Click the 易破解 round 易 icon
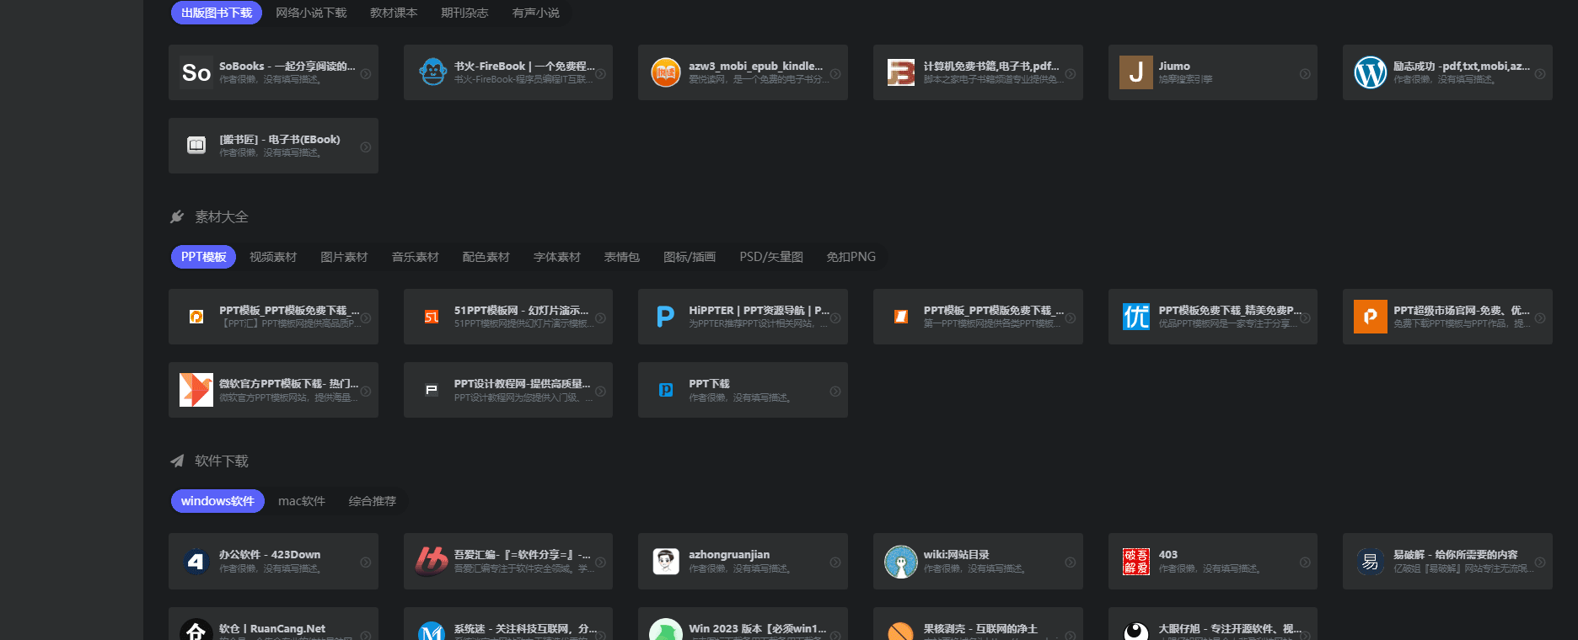Screen dimensions: 1578x640 click(1371, 561)
